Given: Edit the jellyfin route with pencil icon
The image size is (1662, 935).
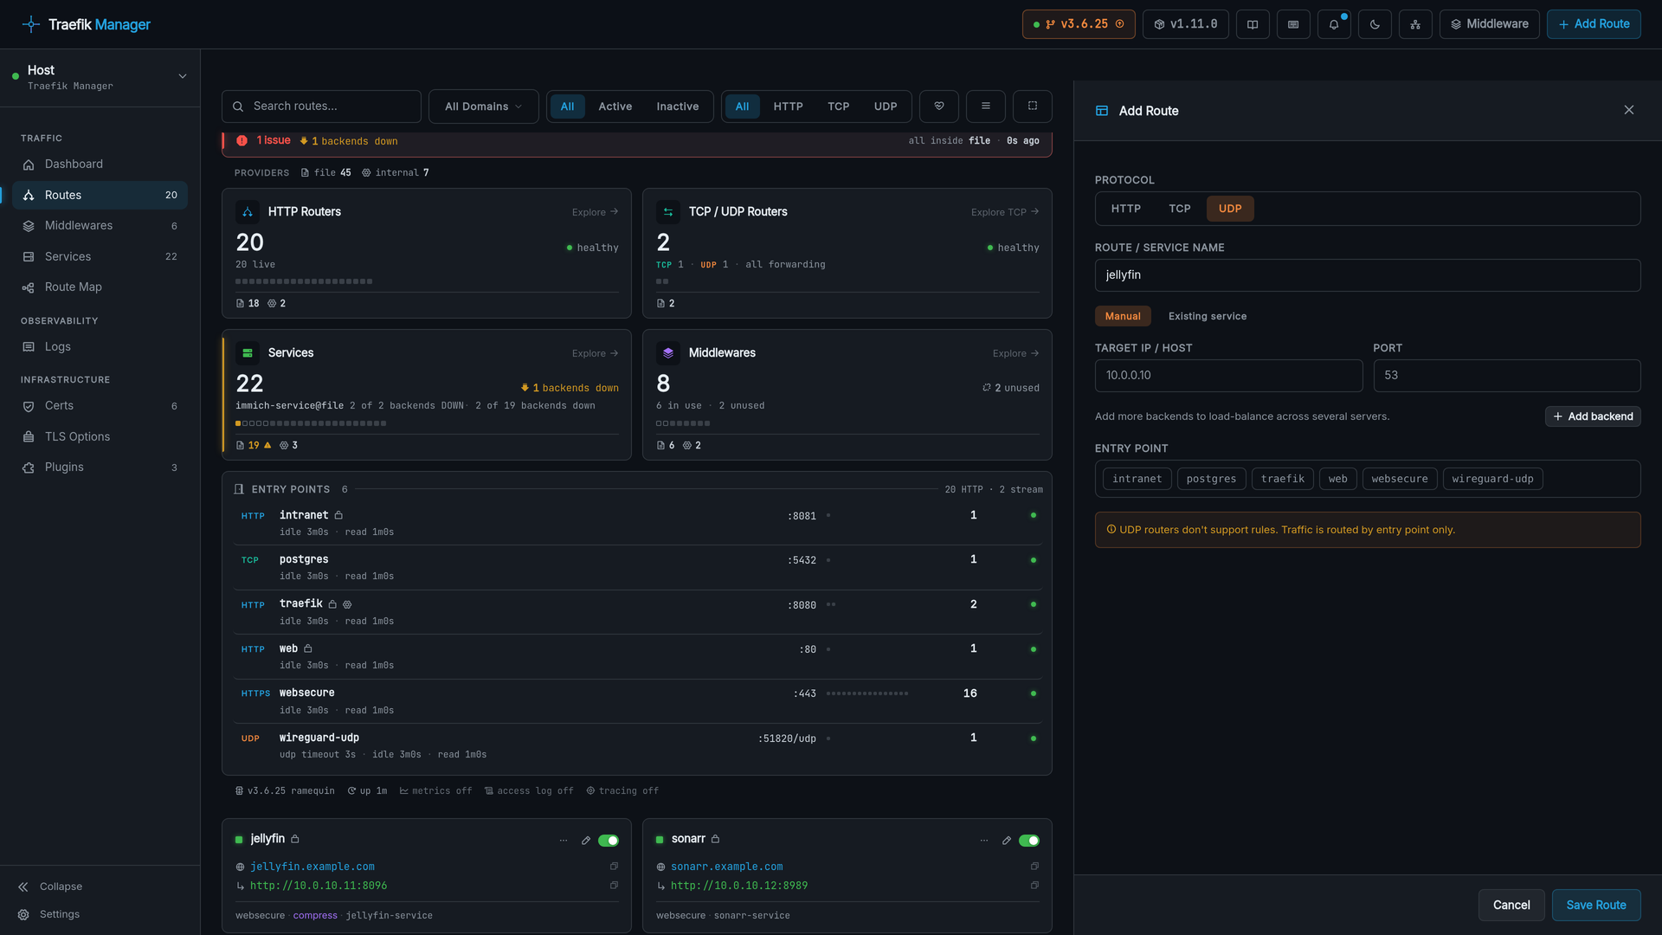Looking at the screenshot, I should pos(586,841).
